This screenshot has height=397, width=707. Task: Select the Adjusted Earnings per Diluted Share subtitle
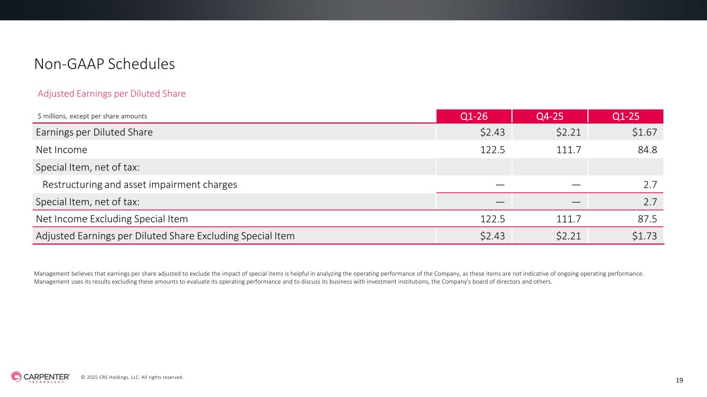111,94
